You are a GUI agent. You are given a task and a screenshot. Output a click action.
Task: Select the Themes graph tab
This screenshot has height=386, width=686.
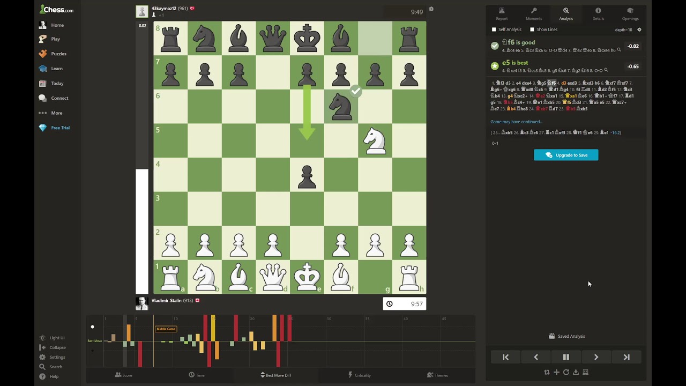(x=437, y=375)
